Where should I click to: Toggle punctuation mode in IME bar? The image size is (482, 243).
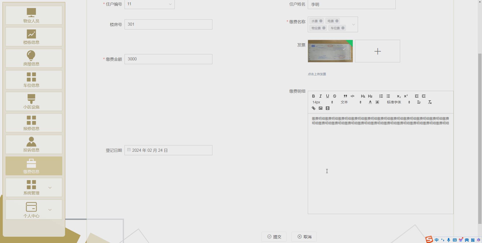[x=443, y=240]
